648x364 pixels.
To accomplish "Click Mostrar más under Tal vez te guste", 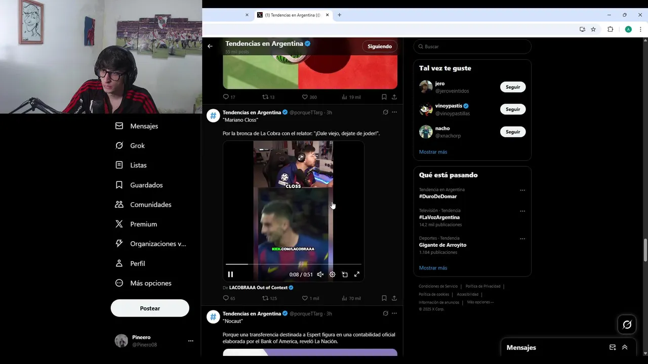I will point(433,152).
